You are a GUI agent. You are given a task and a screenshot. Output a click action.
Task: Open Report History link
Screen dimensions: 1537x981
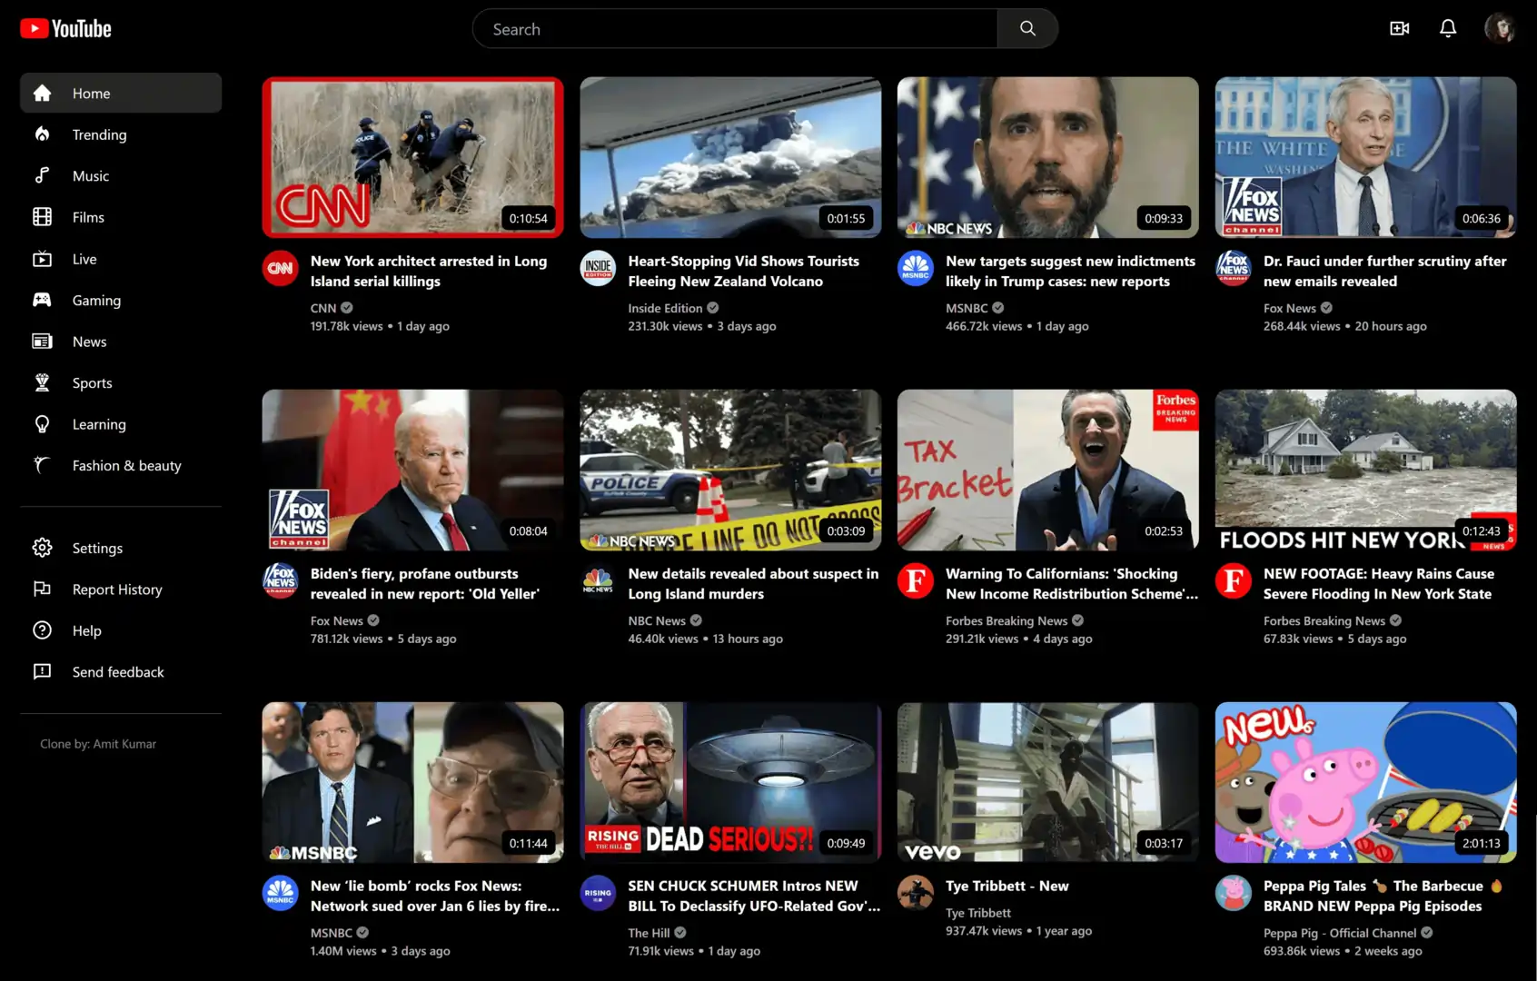point(121,590)
